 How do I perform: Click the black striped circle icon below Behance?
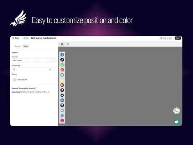62,105
